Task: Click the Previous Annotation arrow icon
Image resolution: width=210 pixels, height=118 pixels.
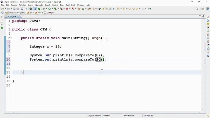Action: tap(124, 9)
